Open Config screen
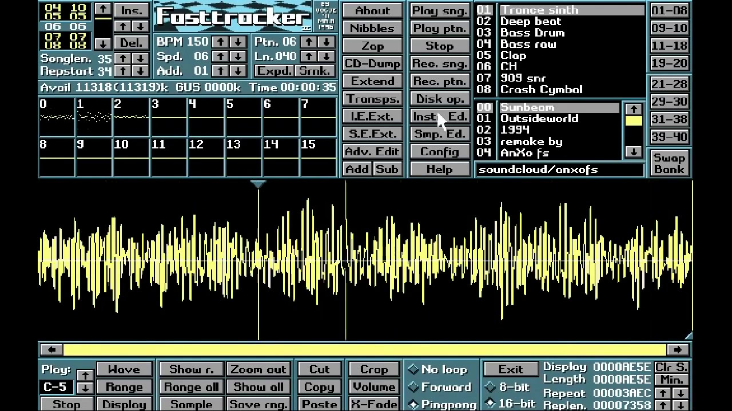 point(440,152)
